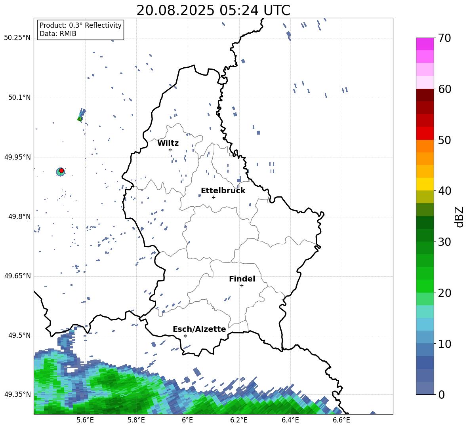Viewport: 469px width, 428px height.
Task: Pick the dark maroon swatch below 60 dBZ
Action: pyautogui.click(x=425, y=95)
